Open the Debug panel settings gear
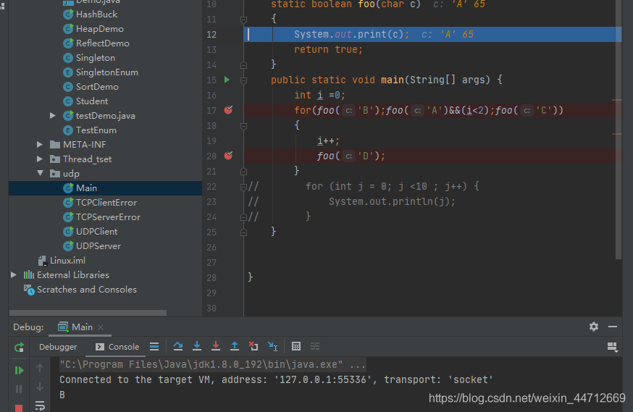The image size is (633, 412). 594,327
